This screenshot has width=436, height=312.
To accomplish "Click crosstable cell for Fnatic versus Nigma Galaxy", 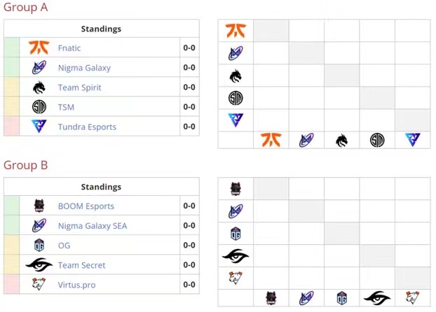I will pyautogui.click(x=306, y=31).
